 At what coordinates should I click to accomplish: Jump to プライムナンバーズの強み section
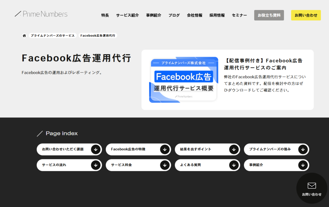click(x=277, y=149)
